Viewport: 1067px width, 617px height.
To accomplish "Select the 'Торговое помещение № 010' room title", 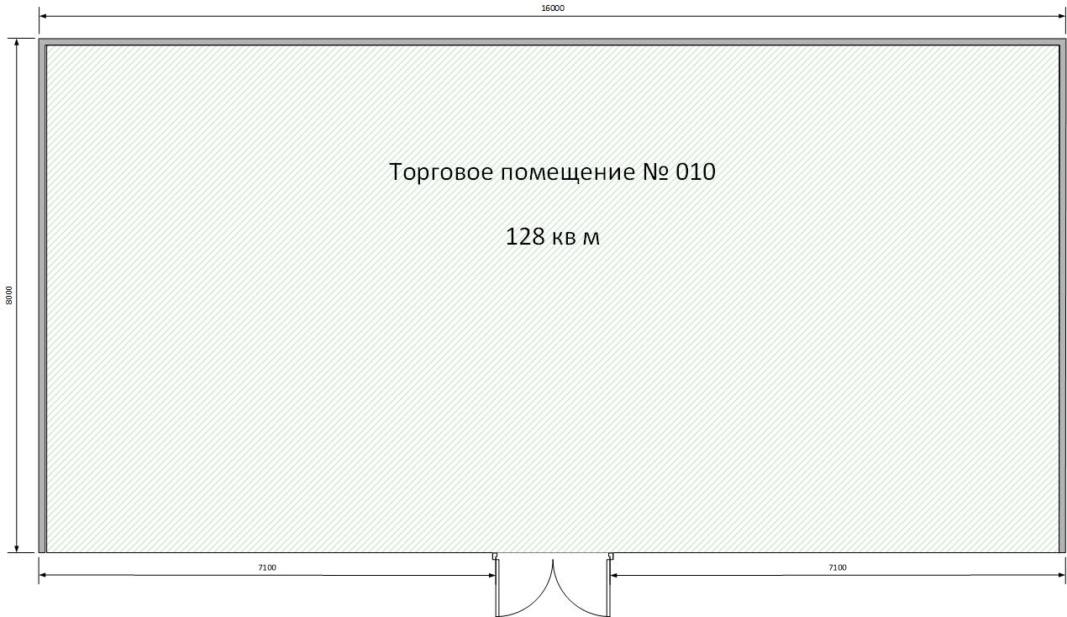I will [552, 172].
